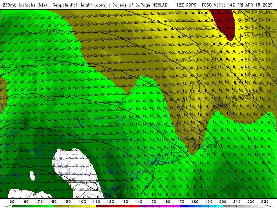Click the 10560 height contour label
Screen dimensions: 277x208
(x=48, y=131)
